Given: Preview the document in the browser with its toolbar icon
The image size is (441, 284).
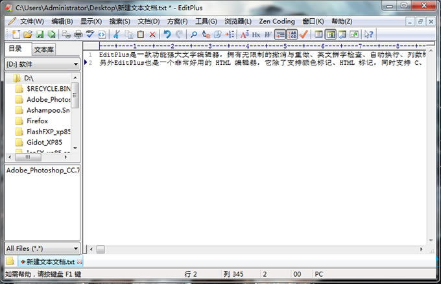Looking at the screenshot, I should point(102,34).
